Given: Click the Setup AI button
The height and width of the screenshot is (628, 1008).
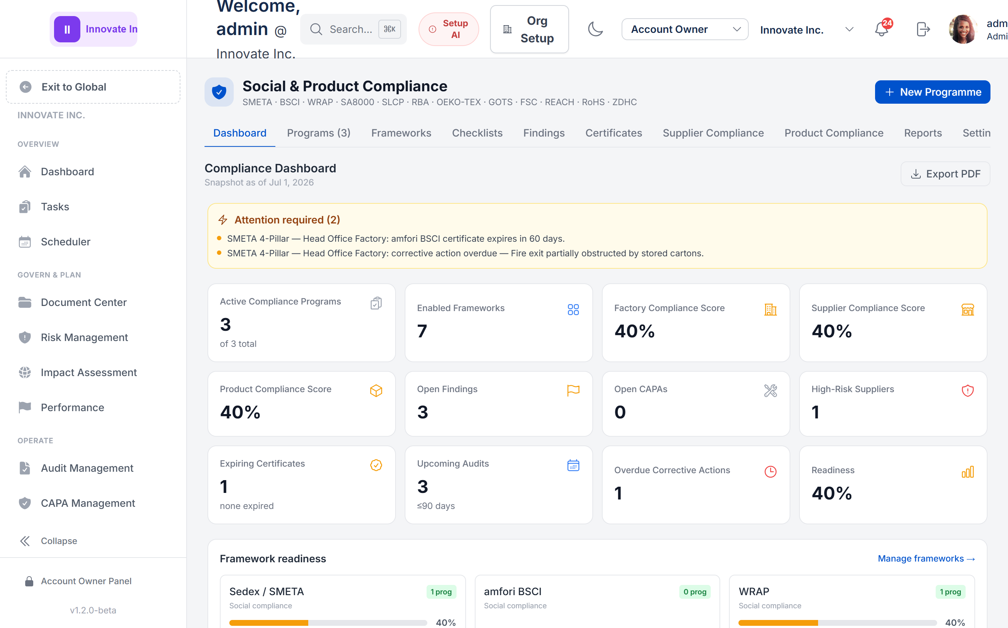Looking at the screenshot, I should 448,29.
